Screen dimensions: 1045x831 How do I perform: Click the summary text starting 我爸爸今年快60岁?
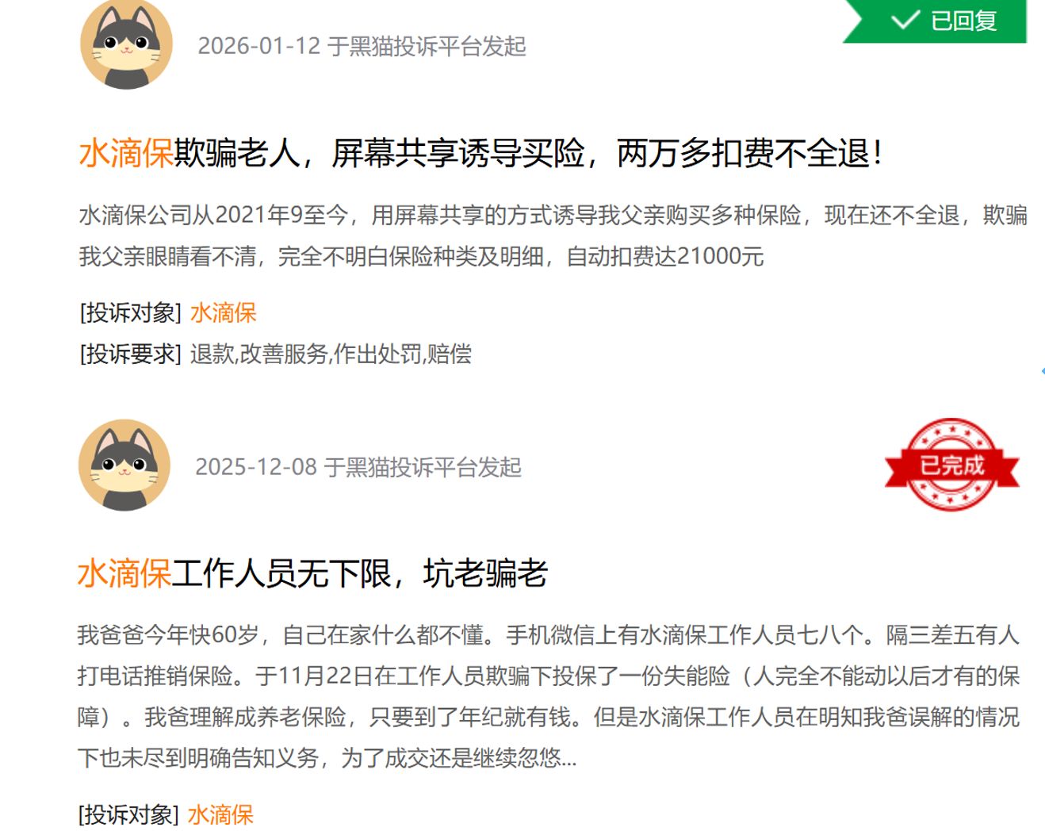pos(549,697)
